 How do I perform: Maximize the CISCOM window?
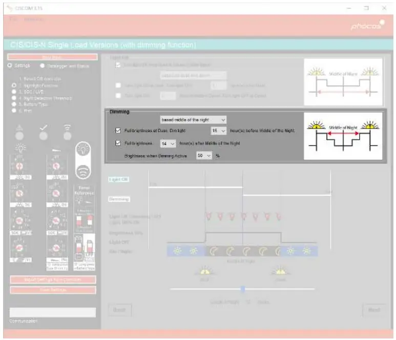(366, 8)
